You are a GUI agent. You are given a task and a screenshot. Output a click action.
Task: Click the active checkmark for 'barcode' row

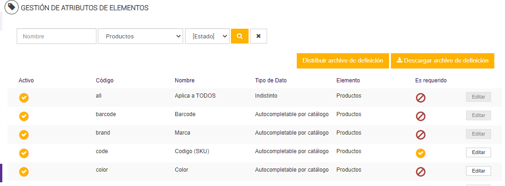click(24, 116)
